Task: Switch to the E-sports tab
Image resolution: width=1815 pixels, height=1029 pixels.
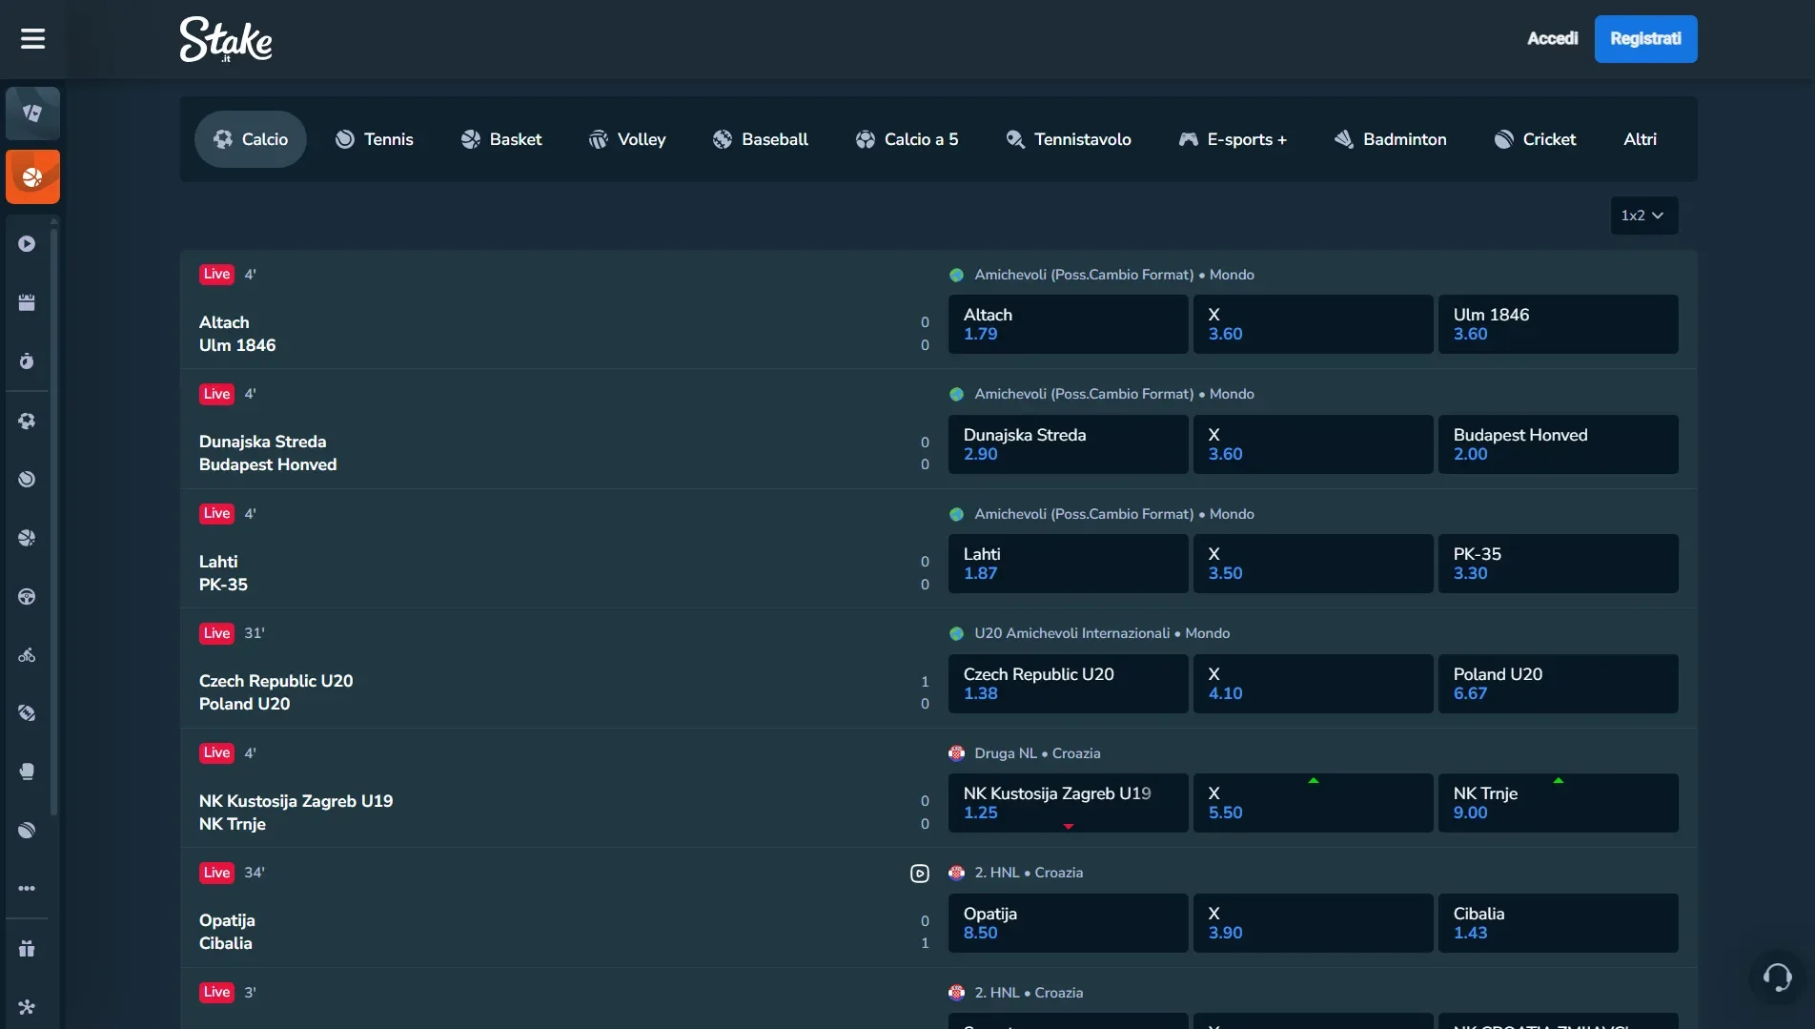Action: [1232, 139]
